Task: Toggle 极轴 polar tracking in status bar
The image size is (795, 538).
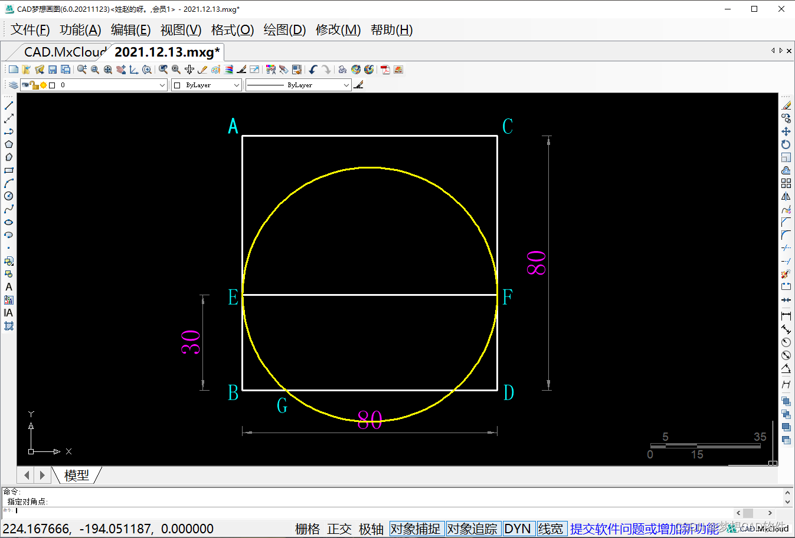Action: pyautogui.click(x=371, y=529)
